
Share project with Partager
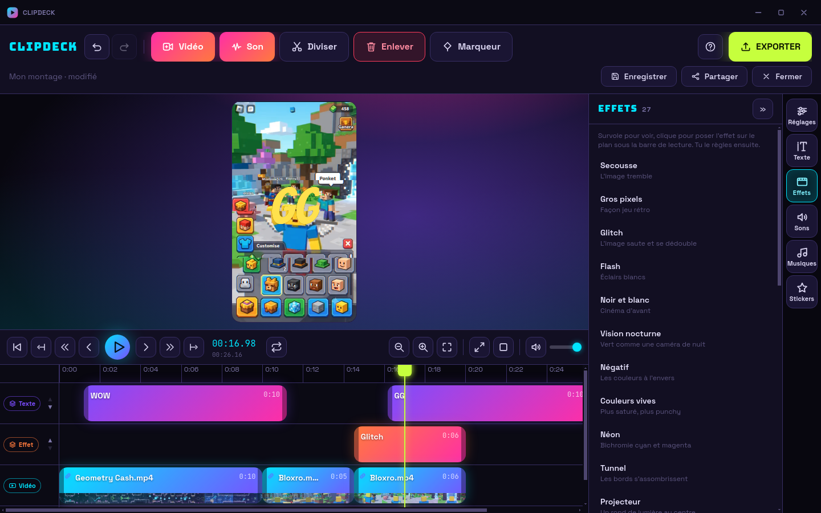(x=714, y=76)
